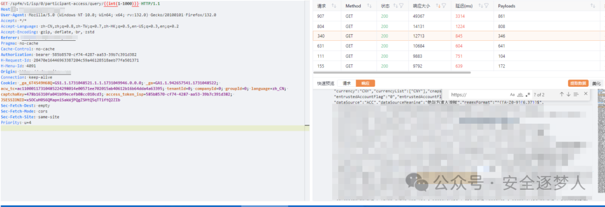Image resolution: width=605 pixels, height=207 pixels.
Task: Switch quick preview to 请求 tab
Action: tap(347, 83)
